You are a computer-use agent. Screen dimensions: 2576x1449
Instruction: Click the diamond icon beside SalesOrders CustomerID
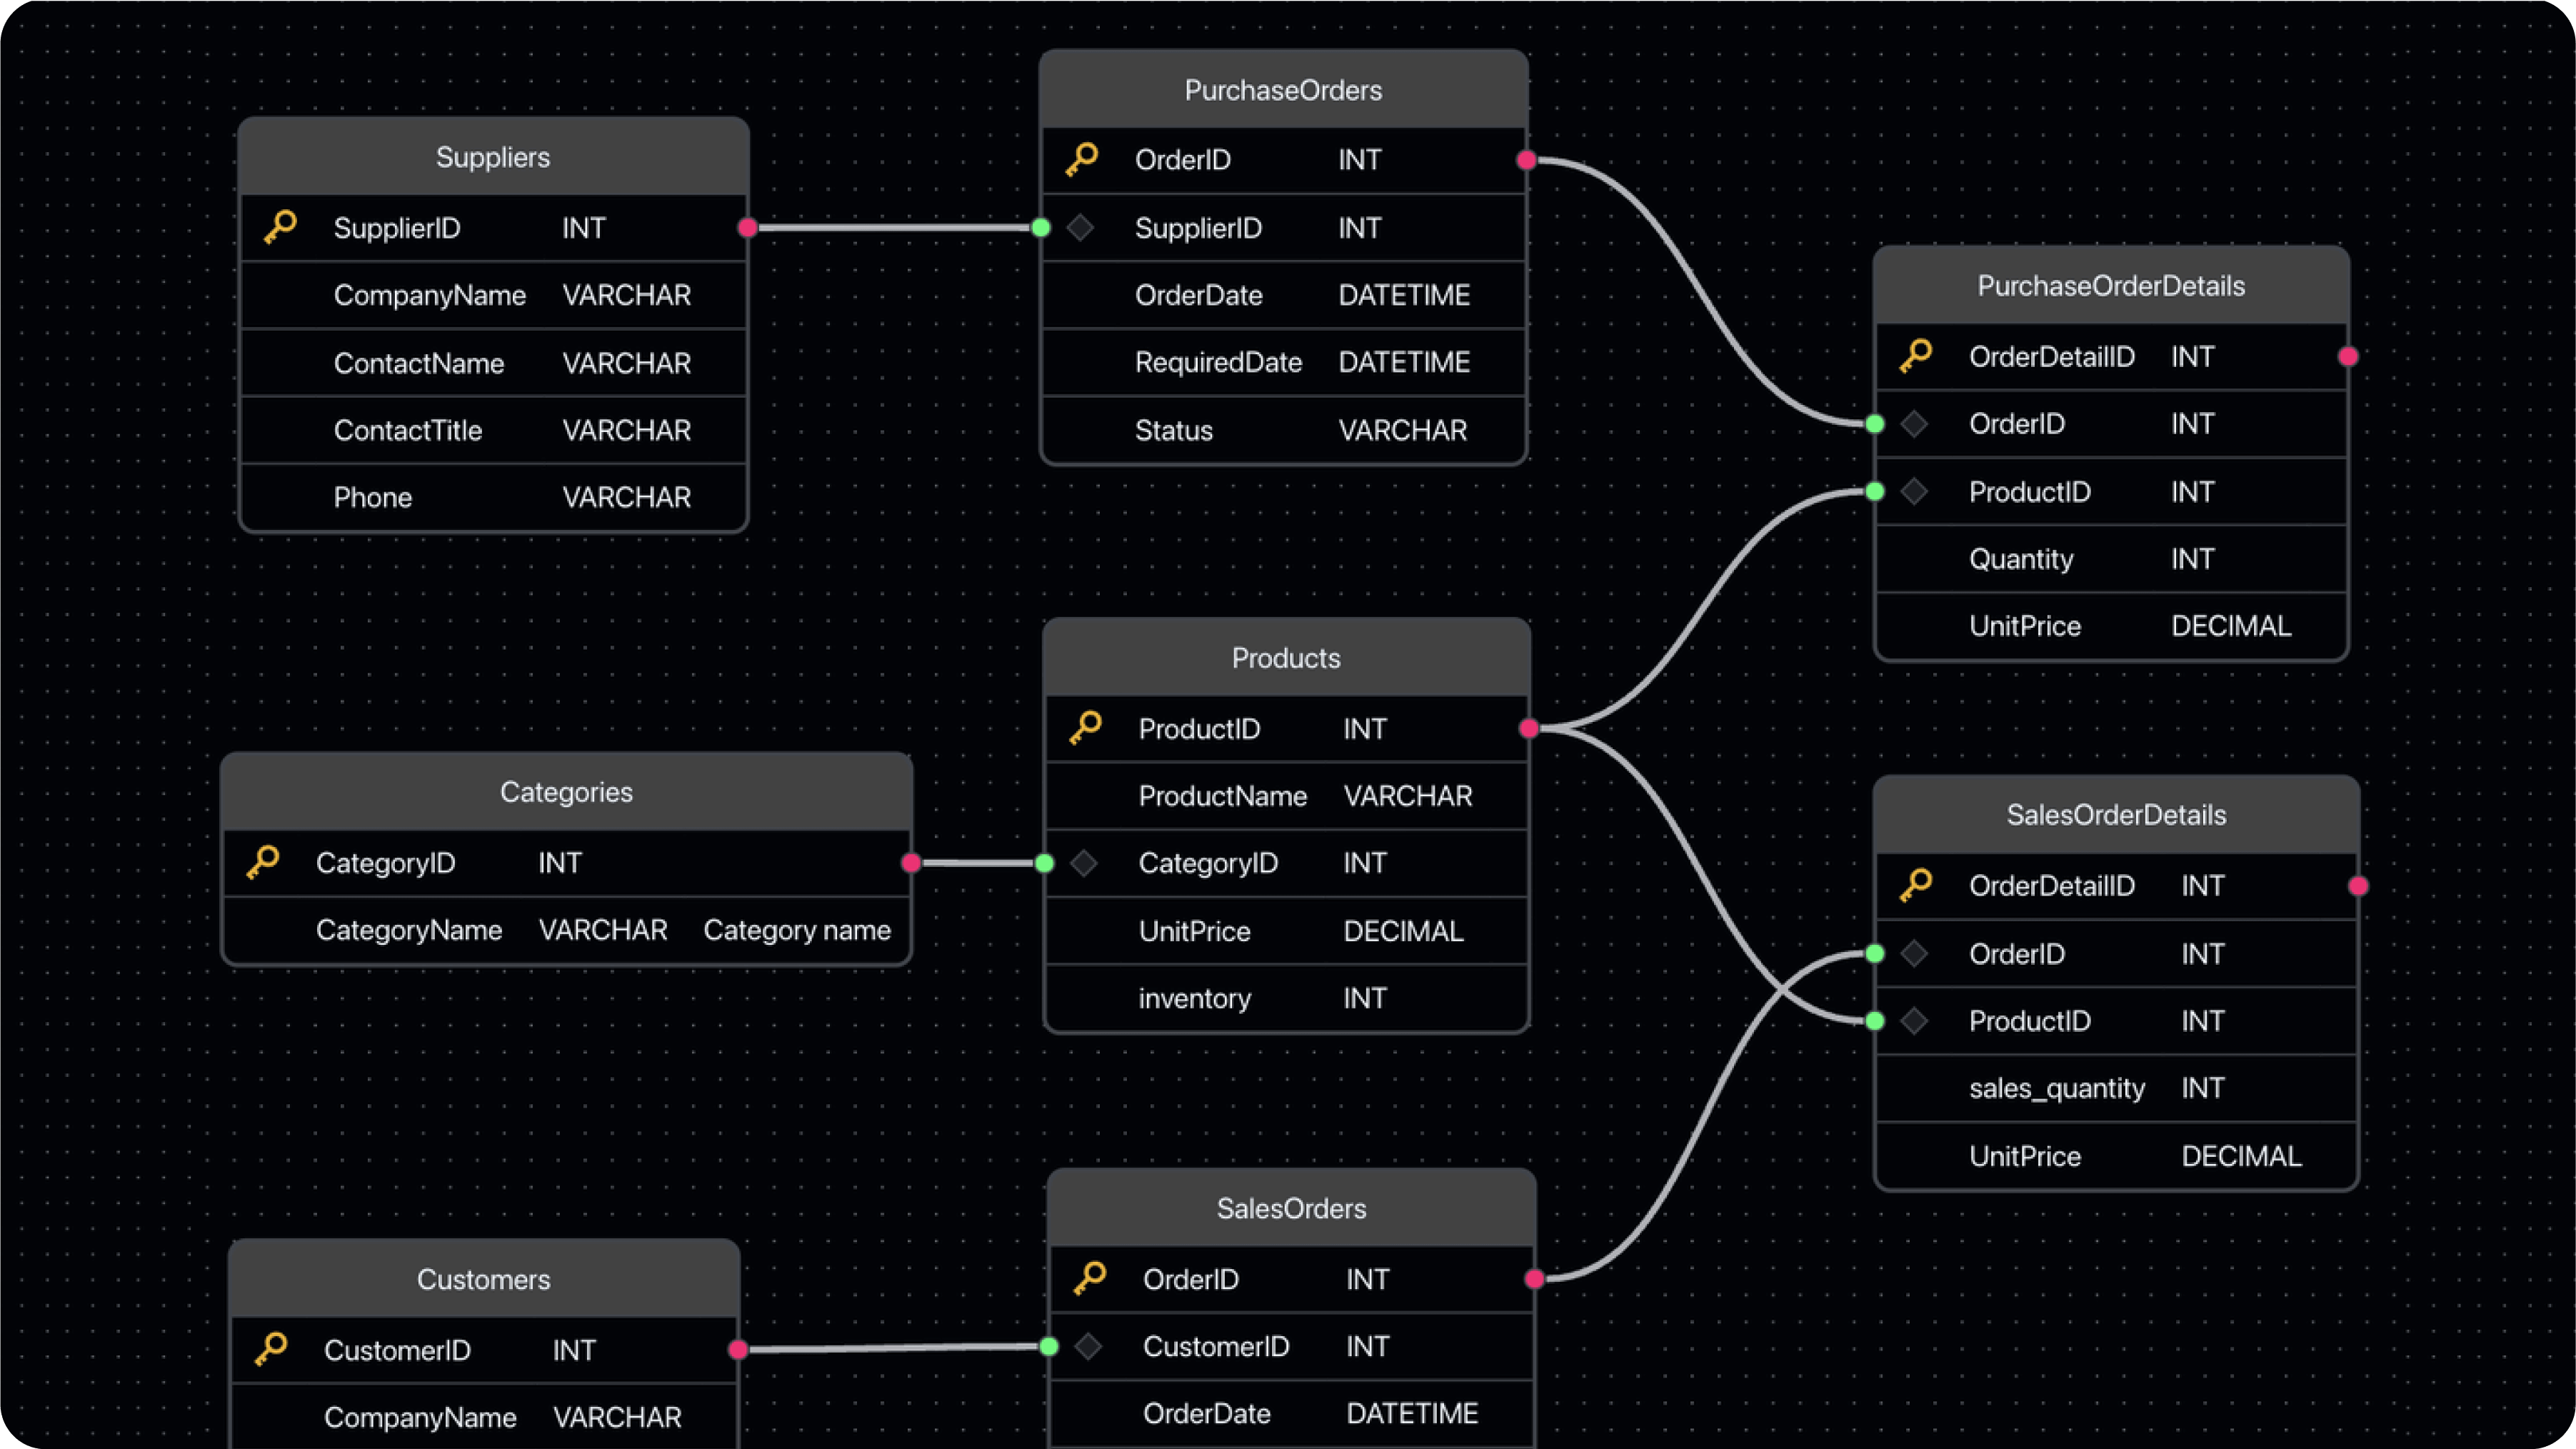[x=1088, y=1346]
